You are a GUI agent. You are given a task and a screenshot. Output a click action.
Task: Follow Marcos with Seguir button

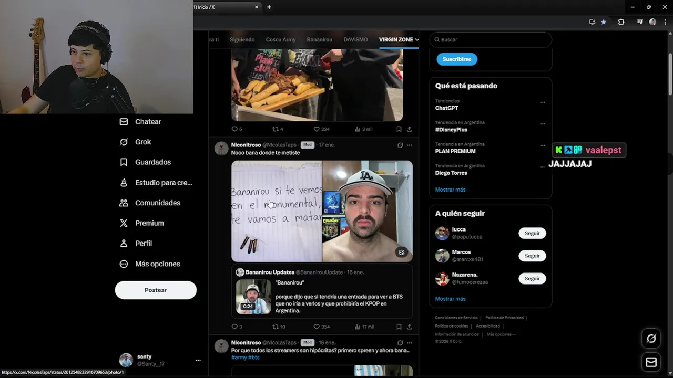click(x=532, y=256)
